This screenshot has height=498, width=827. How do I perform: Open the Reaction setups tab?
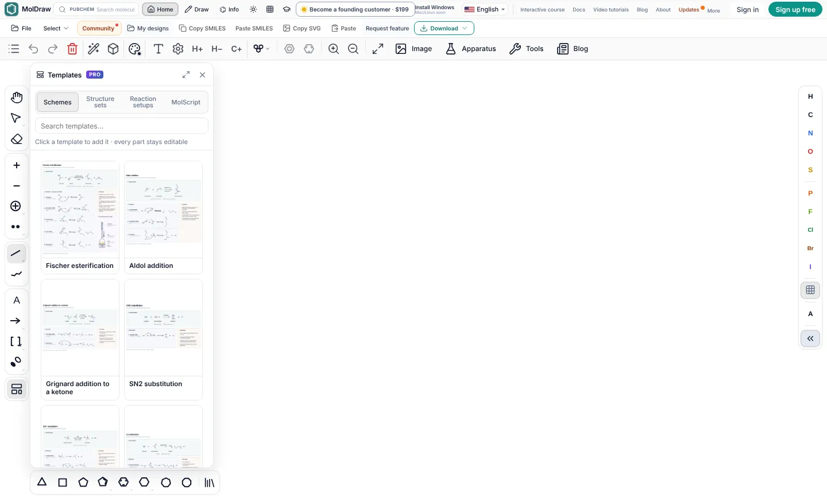point(143,102)
